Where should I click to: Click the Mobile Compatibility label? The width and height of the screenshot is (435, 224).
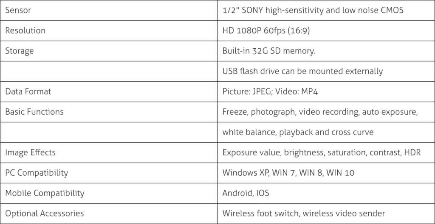point(45,193)
